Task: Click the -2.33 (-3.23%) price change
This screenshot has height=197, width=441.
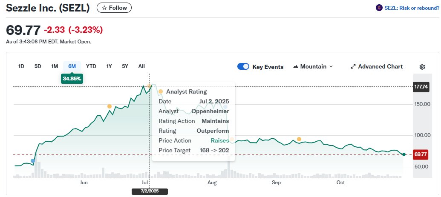Action: 73,29
